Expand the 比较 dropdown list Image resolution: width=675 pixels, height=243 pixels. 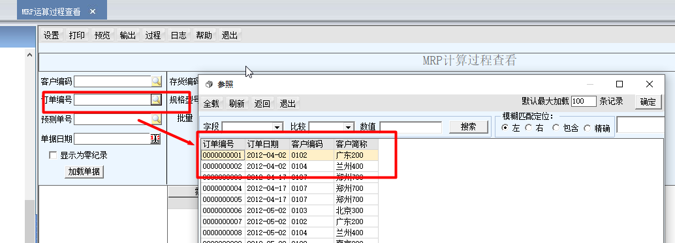click(348, 127)
